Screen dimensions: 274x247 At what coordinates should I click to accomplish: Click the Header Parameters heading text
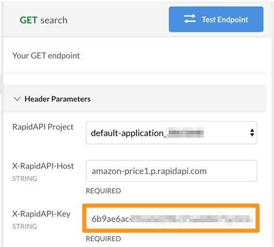(x=57, y=99)
